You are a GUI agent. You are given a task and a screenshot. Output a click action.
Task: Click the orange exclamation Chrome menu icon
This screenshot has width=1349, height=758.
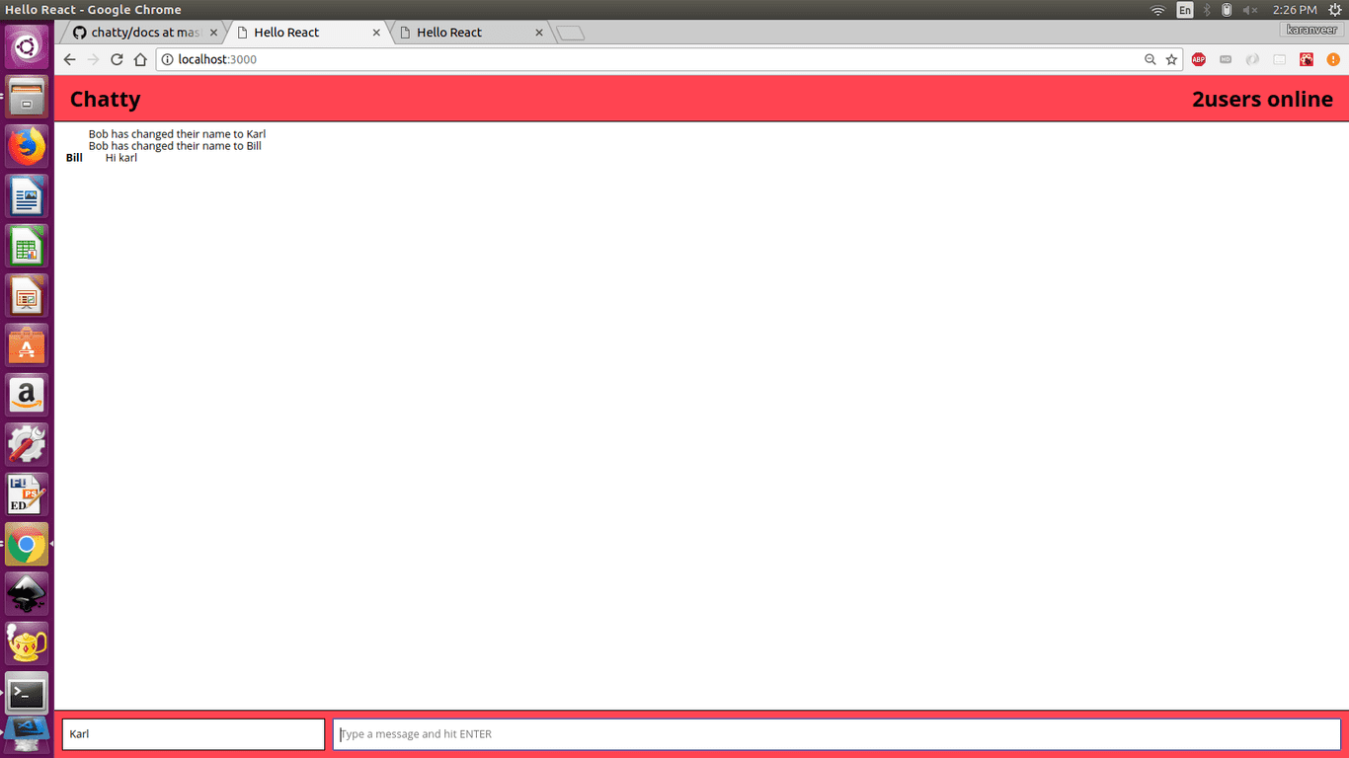click(1333, 59)
